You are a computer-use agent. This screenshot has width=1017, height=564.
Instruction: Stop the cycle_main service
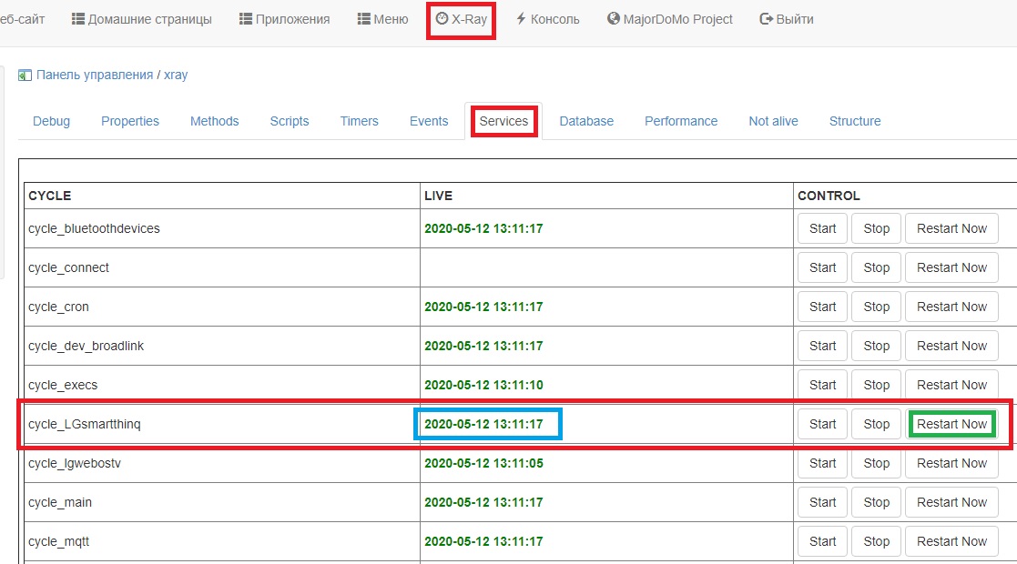coord(876,502)
